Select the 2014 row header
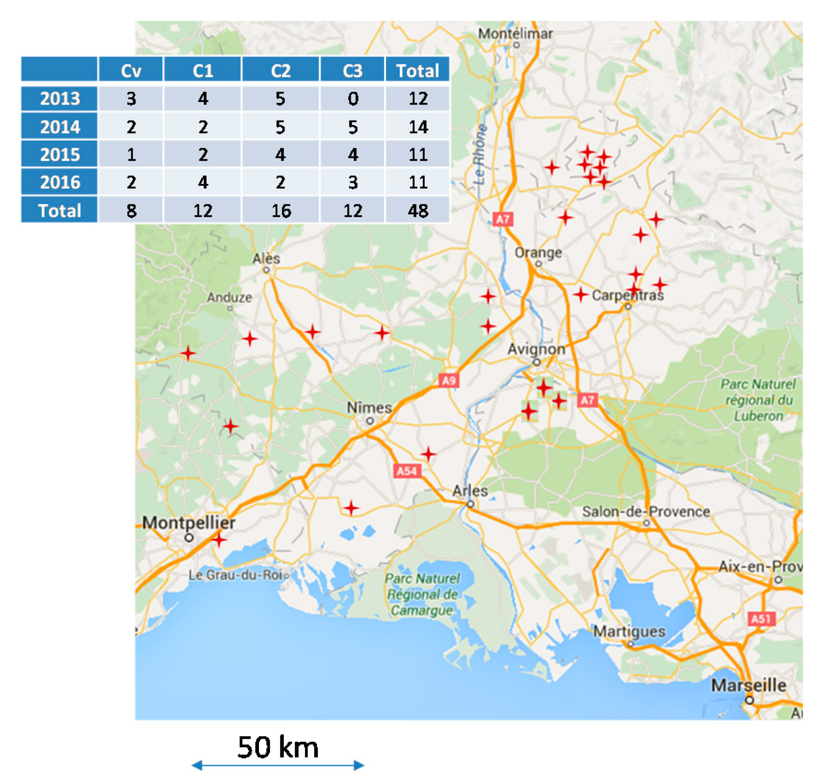The height and width of the screenshot is (784, 820). pos(60,127)
